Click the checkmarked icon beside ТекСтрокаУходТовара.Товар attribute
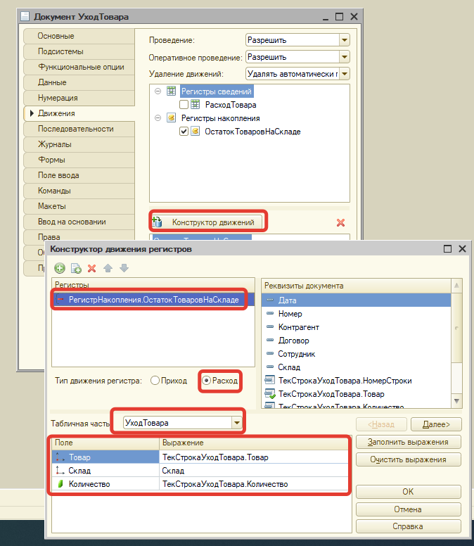Screen dimensions: 474x546 pyautogui.click(x=270, y=394)
